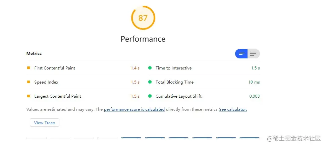The width and height of the screenshot is (326, 147).
Task: Click the green circle beside Time to Interactive
Action: click(x=150, y=68)
